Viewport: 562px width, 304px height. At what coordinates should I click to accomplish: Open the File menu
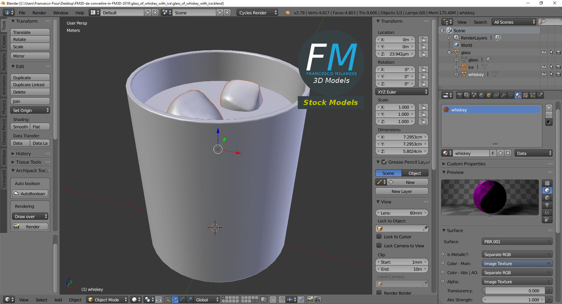pos(22,13)
